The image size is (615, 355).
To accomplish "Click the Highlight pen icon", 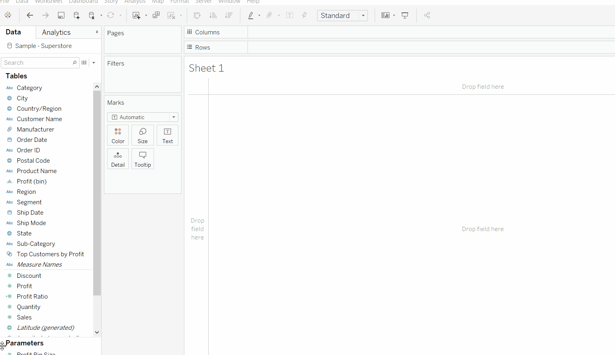I will coord(251,15).
